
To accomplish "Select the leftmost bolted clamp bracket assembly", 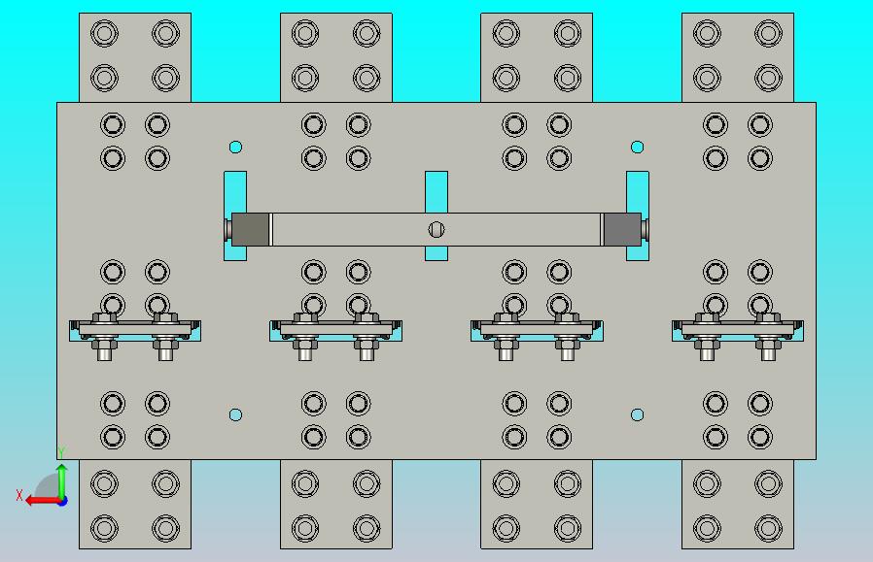I will point(135,335).
